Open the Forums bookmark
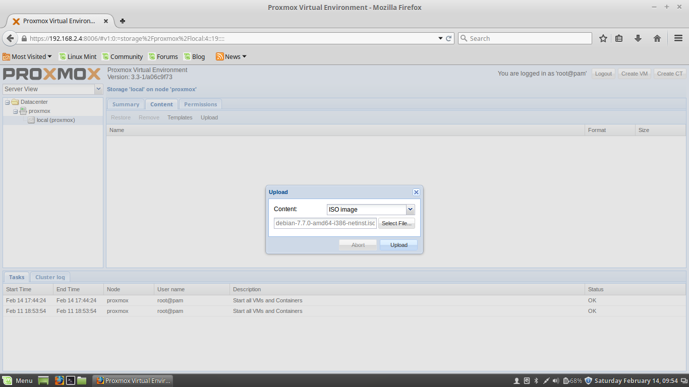This screenshot has height=387, width=689. [163, 56]
